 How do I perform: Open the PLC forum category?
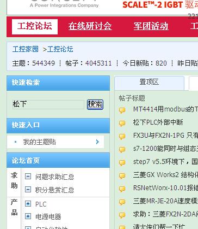click(x=41, y=204)
